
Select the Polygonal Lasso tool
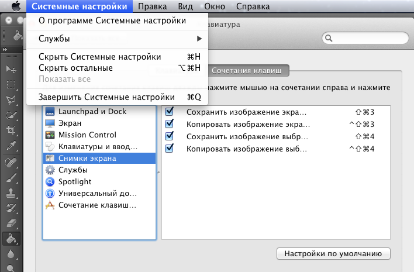point(11,100)
